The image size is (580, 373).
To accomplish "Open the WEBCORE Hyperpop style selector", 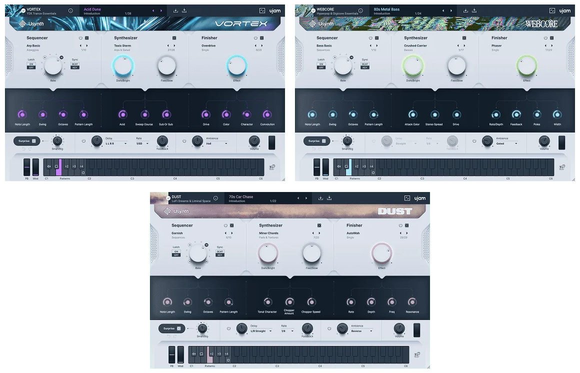I will click(337, 11).
